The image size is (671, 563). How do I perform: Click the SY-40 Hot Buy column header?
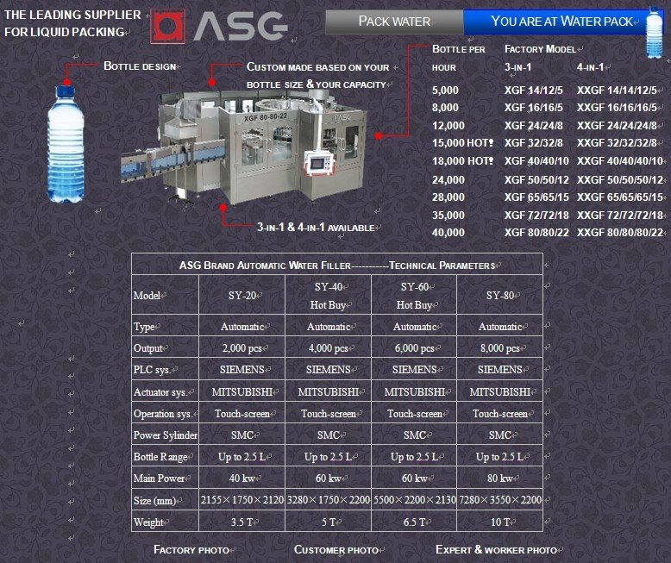point(328,296)
